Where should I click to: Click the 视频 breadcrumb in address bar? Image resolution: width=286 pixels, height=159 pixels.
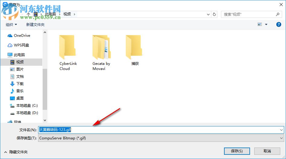(x=67, y=14)
